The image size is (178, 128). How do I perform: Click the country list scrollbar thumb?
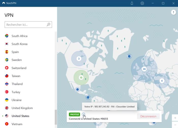click(56, 117)
